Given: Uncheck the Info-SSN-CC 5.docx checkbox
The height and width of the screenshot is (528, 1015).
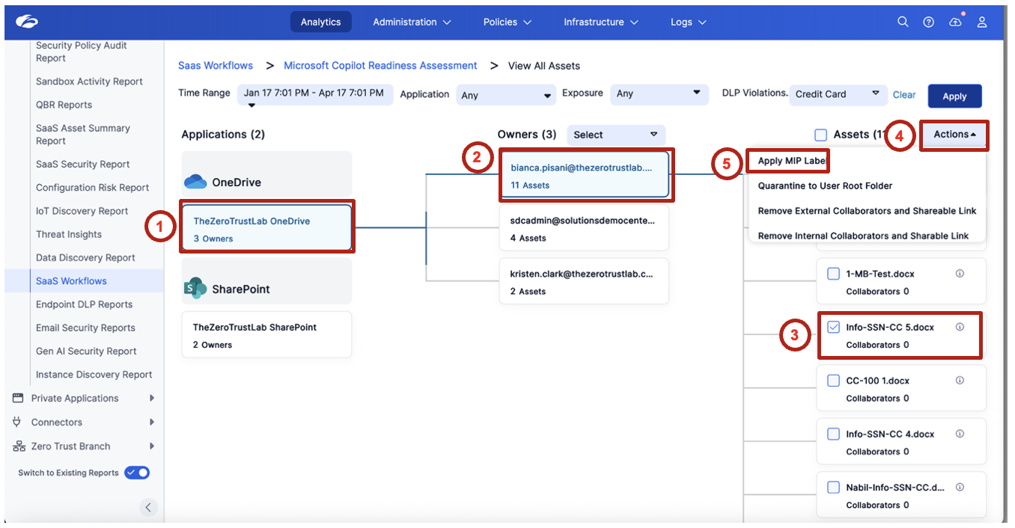Looking at the screenshot, I should (x=833, y=328).
